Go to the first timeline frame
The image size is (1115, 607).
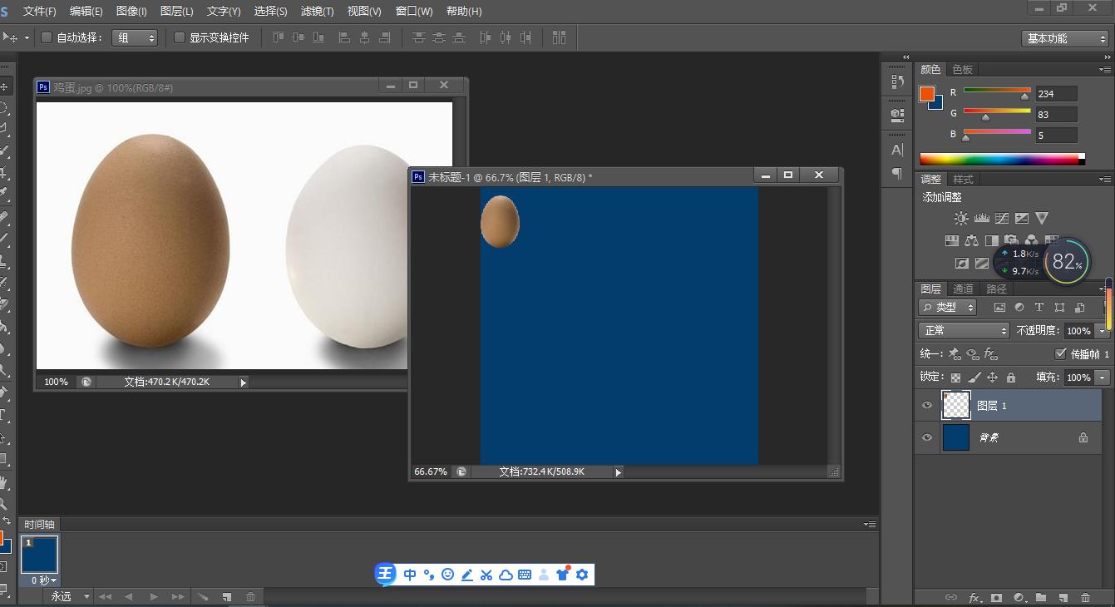pyautogui.click(x=105, y=597)
